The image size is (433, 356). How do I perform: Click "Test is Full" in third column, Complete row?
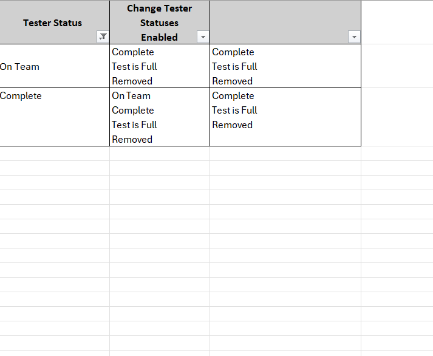pos(234,110)
